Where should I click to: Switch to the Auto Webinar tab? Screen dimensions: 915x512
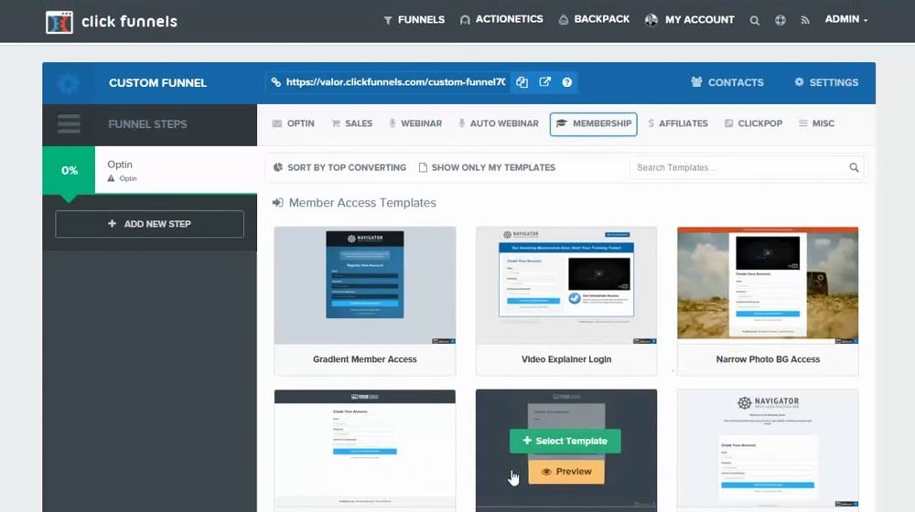(499, 123)
